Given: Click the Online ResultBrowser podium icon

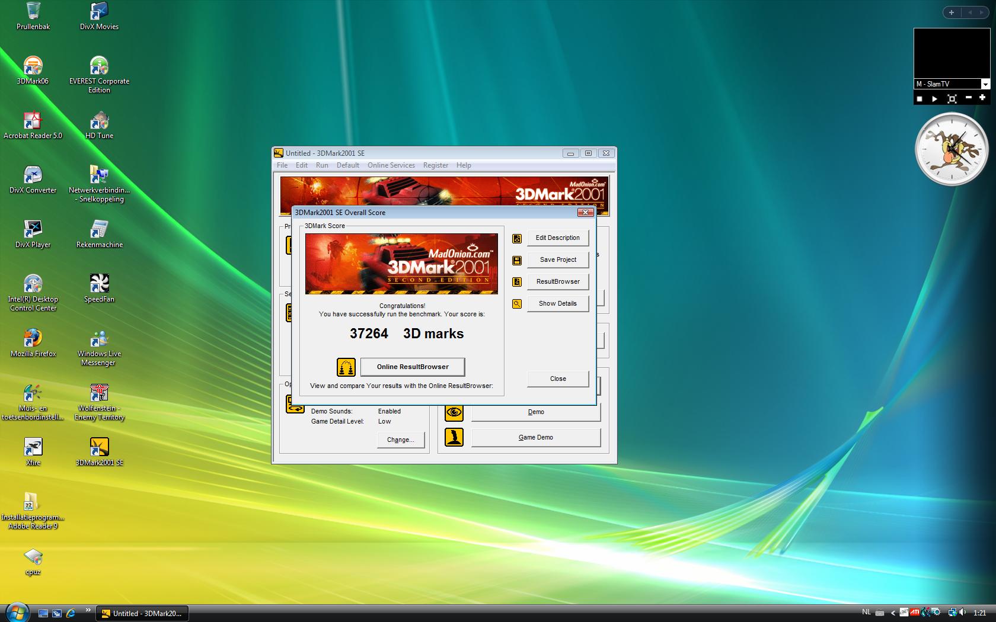Looking at the screenshot, I should [346, 367].
